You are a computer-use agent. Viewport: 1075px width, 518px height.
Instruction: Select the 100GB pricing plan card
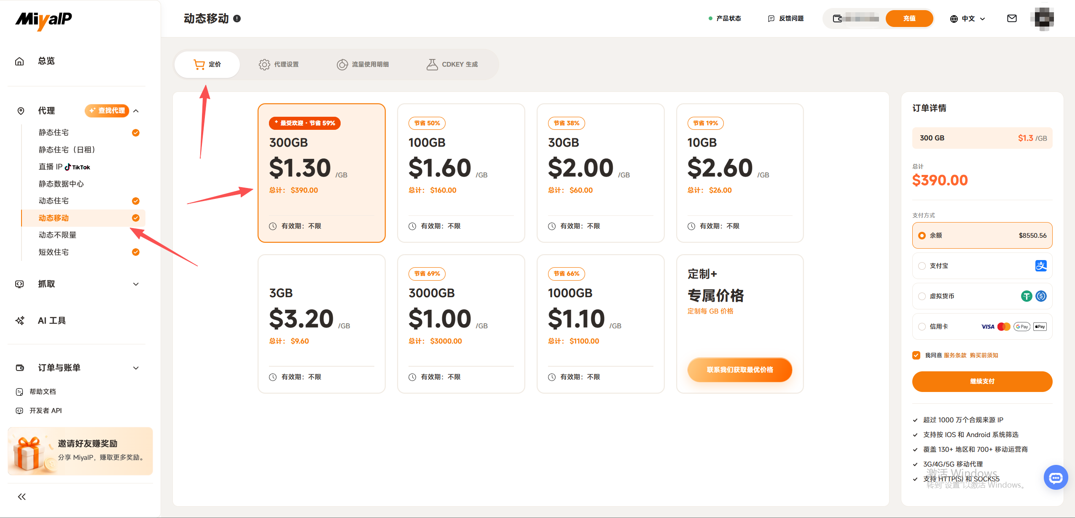click(x=461, y=173)
